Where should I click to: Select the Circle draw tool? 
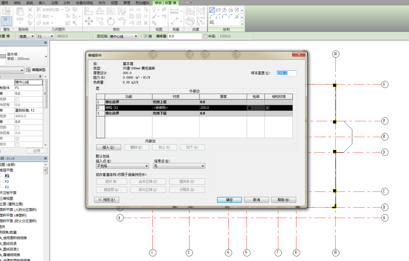pyautogui.click(x=237, y=10)
